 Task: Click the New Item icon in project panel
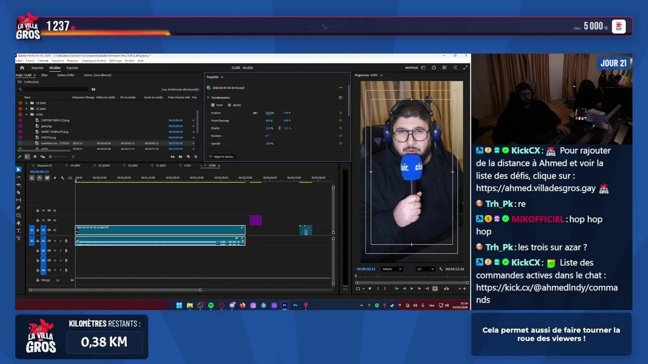pos(188,156)
